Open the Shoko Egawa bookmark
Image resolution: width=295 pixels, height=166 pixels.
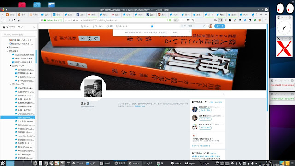24,114
